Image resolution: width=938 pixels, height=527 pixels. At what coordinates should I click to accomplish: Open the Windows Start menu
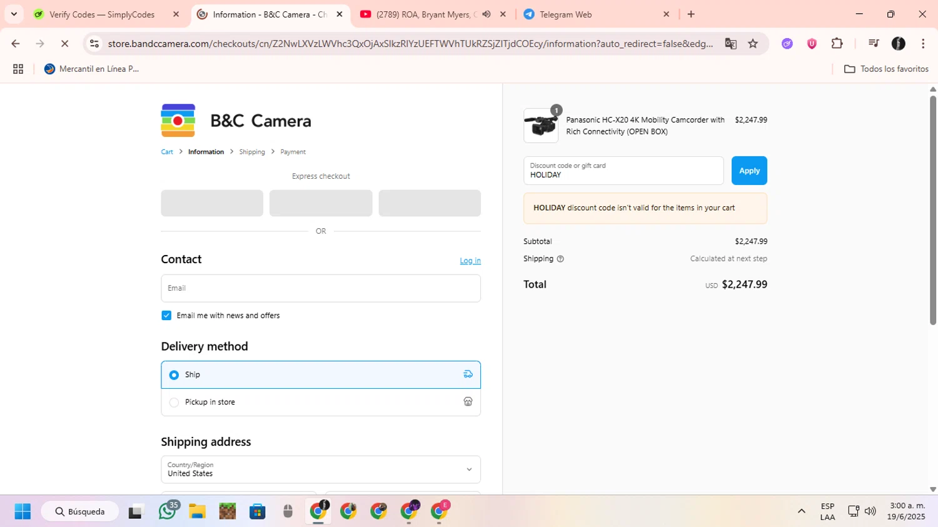(23, 511)
